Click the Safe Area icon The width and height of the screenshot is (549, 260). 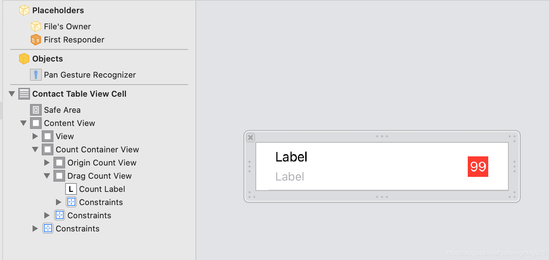pos(36,109)
